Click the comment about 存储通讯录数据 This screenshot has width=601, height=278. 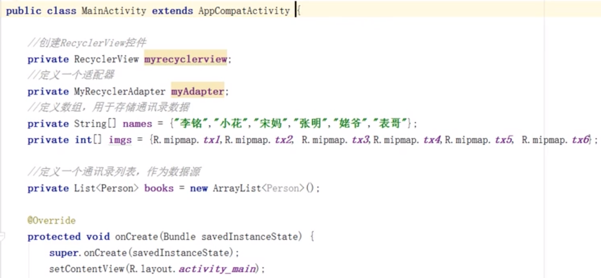(x=108, y=107)
